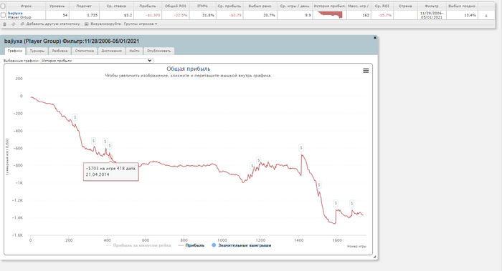Click the $ marker at the game 1420 spike

click(x=301, y=147)
